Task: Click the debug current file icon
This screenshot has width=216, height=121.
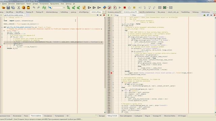Action: (115, 7)
